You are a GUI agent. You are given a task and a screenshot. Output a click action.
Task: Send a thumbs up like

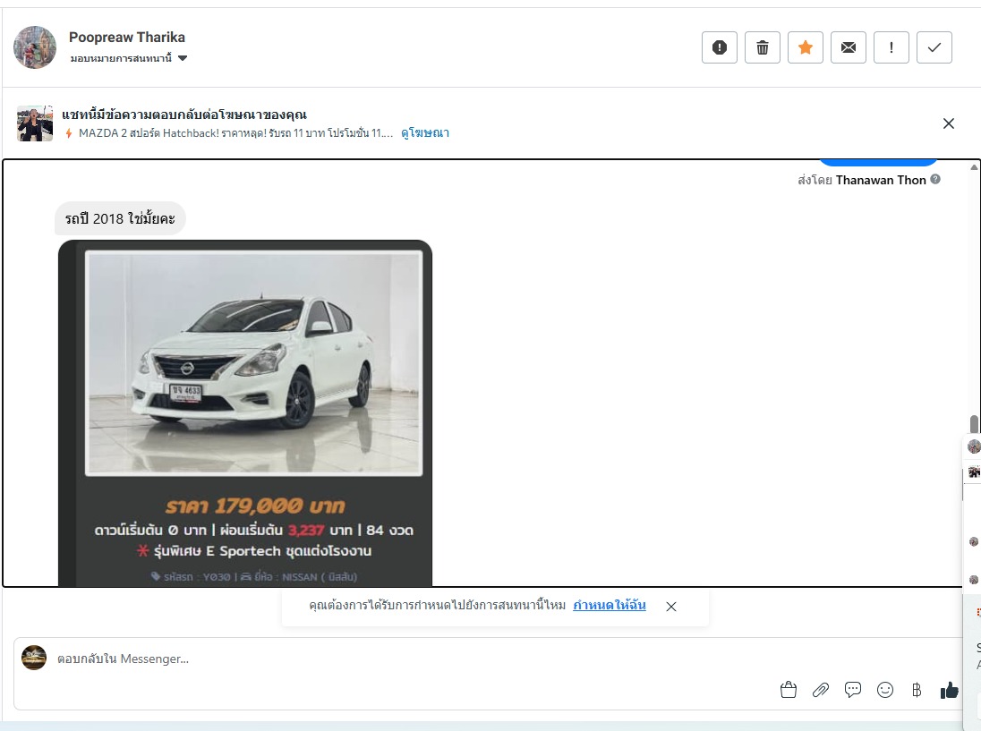point(949,690)
